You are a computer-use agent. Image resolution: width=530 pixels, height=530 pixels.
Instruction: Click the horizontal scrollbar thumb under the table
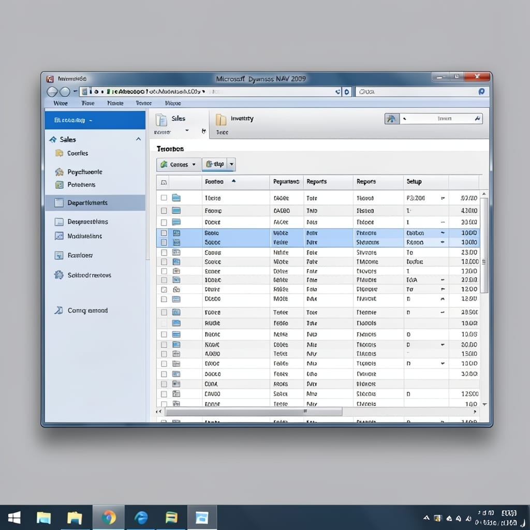click(x=254, y=411)
